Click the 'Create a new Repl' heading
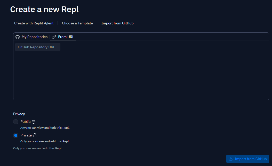The image size is (272, 166). coord(44,9)
